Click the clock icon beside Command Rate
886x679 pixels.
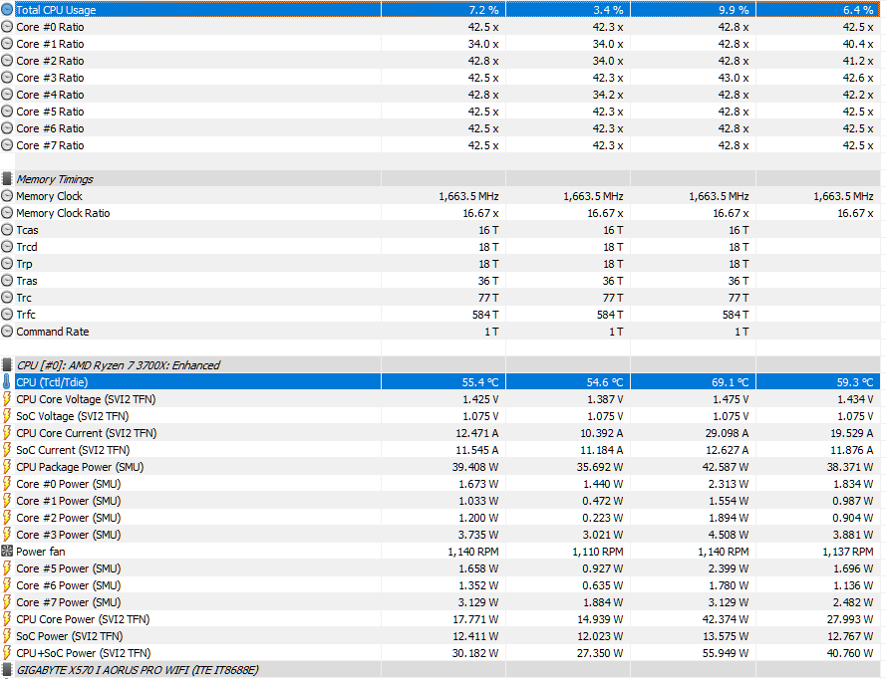click(8, 332)
